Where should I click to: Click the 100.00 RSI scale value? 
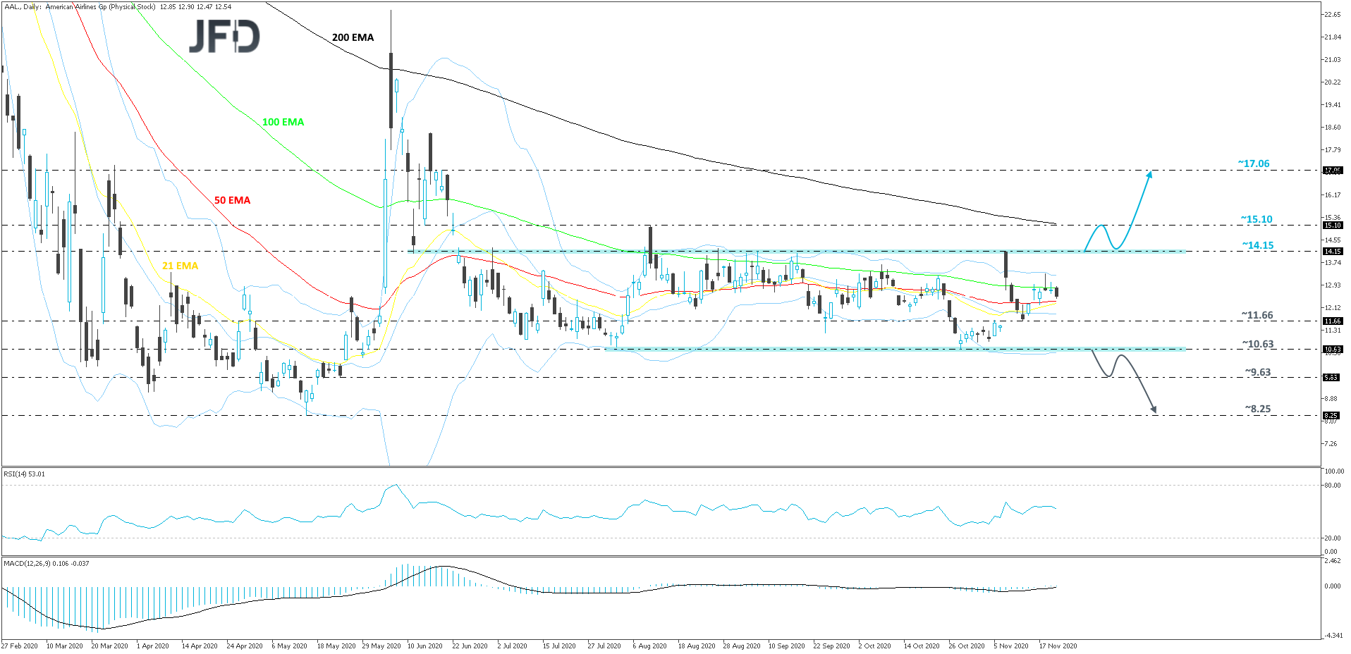[1334, 471]
